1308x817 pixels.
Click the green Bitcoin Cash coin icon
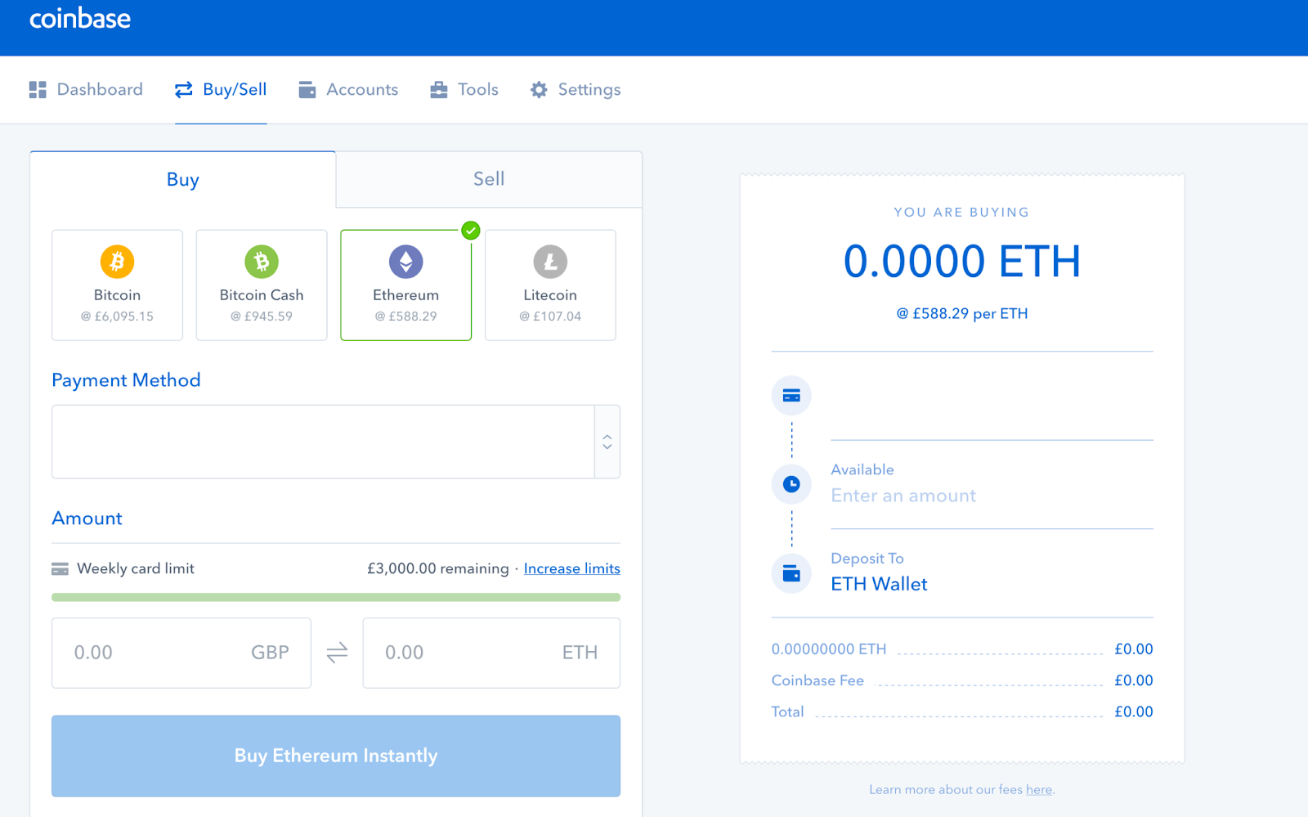click(262, 262)
